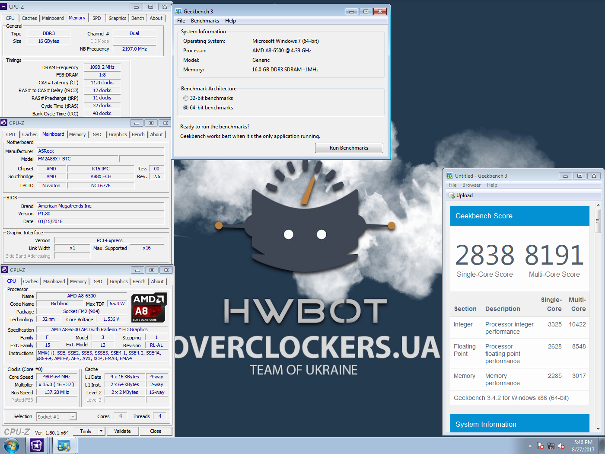The image size is (605, 454).
Task: Open Graphics tab in top CPU-Z window
Action: [118, 18]
